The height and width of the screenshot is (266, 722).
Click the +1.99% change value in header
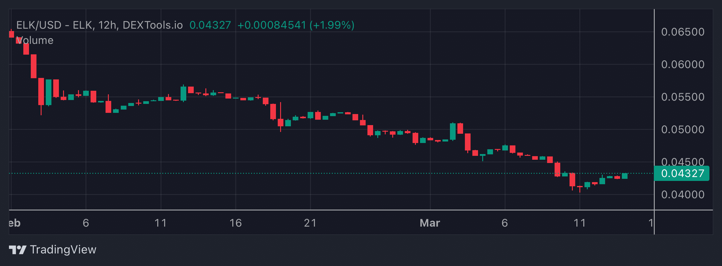point(332,25)
